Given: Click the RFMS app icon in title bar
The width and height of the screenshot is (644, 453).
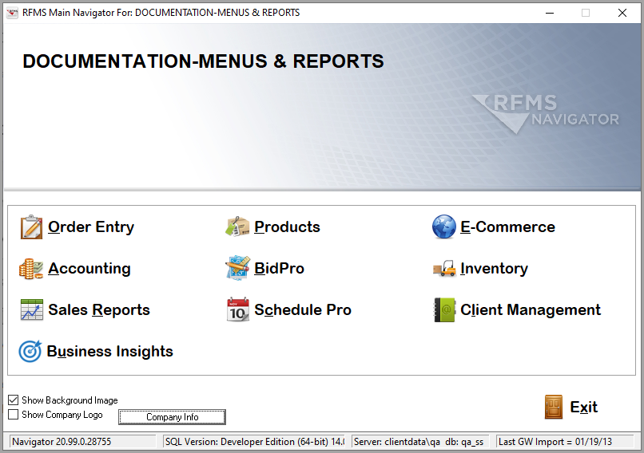Looking at the screenshot, I should [12, 13].
